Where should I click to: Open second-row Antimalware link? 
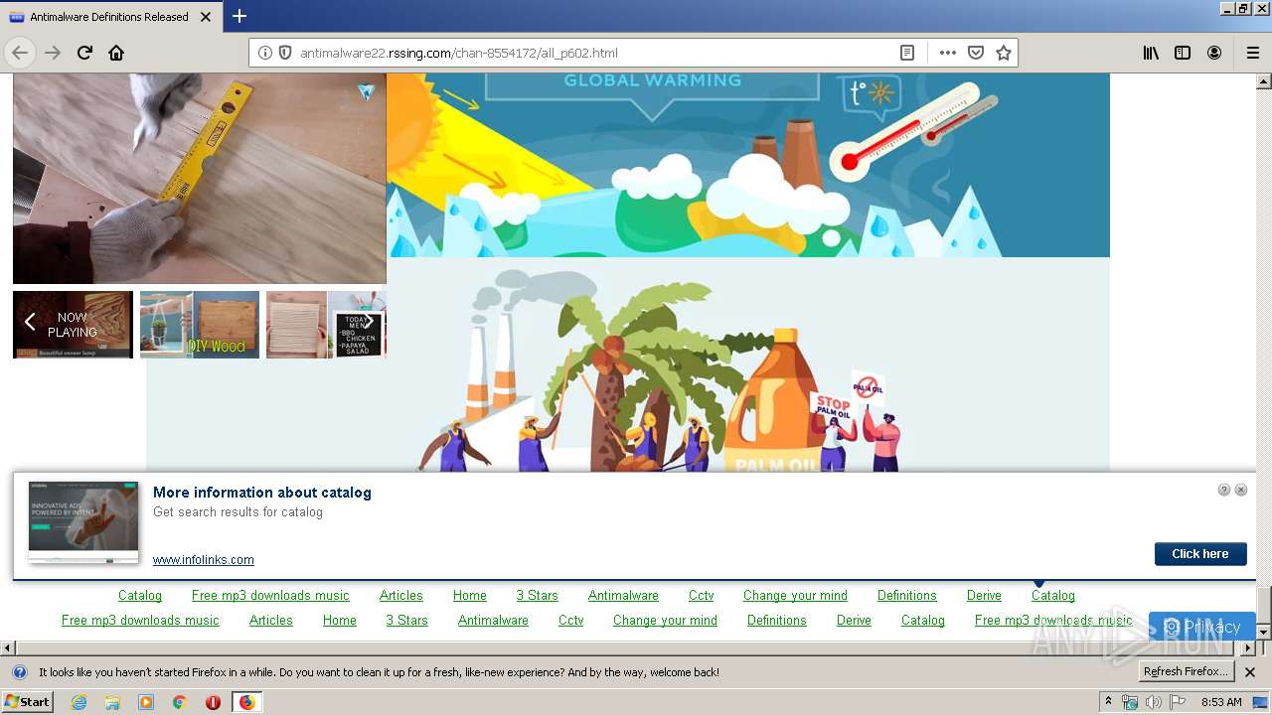[x=493, y=621]
